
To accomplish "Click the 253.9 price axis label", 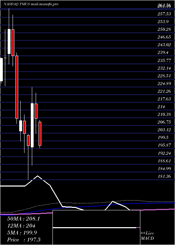I will click(163, 22).
